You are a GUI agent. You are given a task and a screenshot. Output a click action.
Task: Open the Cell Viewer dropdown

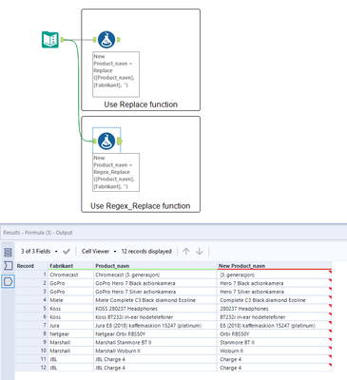tap(99, 252)
